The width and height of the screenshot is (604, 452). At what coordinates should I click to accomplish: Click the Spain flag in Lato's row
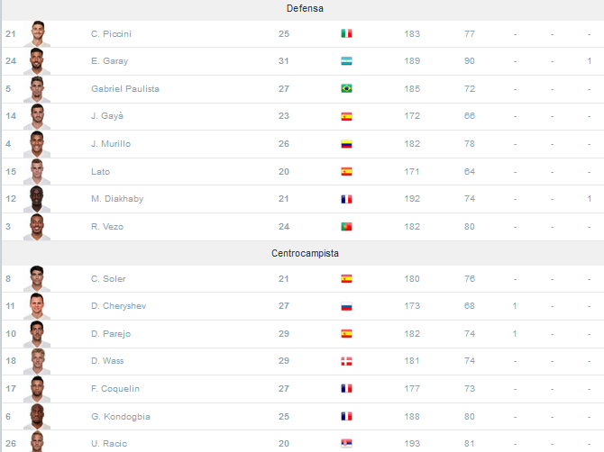click(x=346, y=172)
